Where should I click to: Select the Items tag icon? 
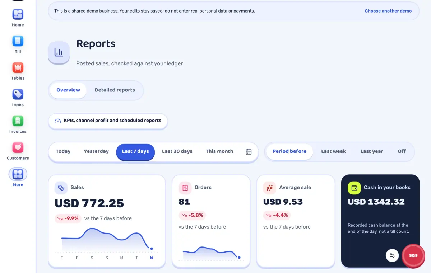coord(18,94)
